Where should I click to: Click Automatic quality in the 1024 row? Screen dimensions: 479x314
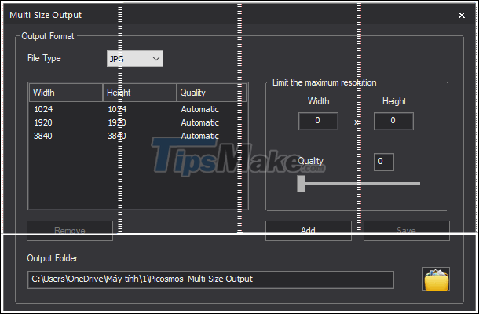199,109
